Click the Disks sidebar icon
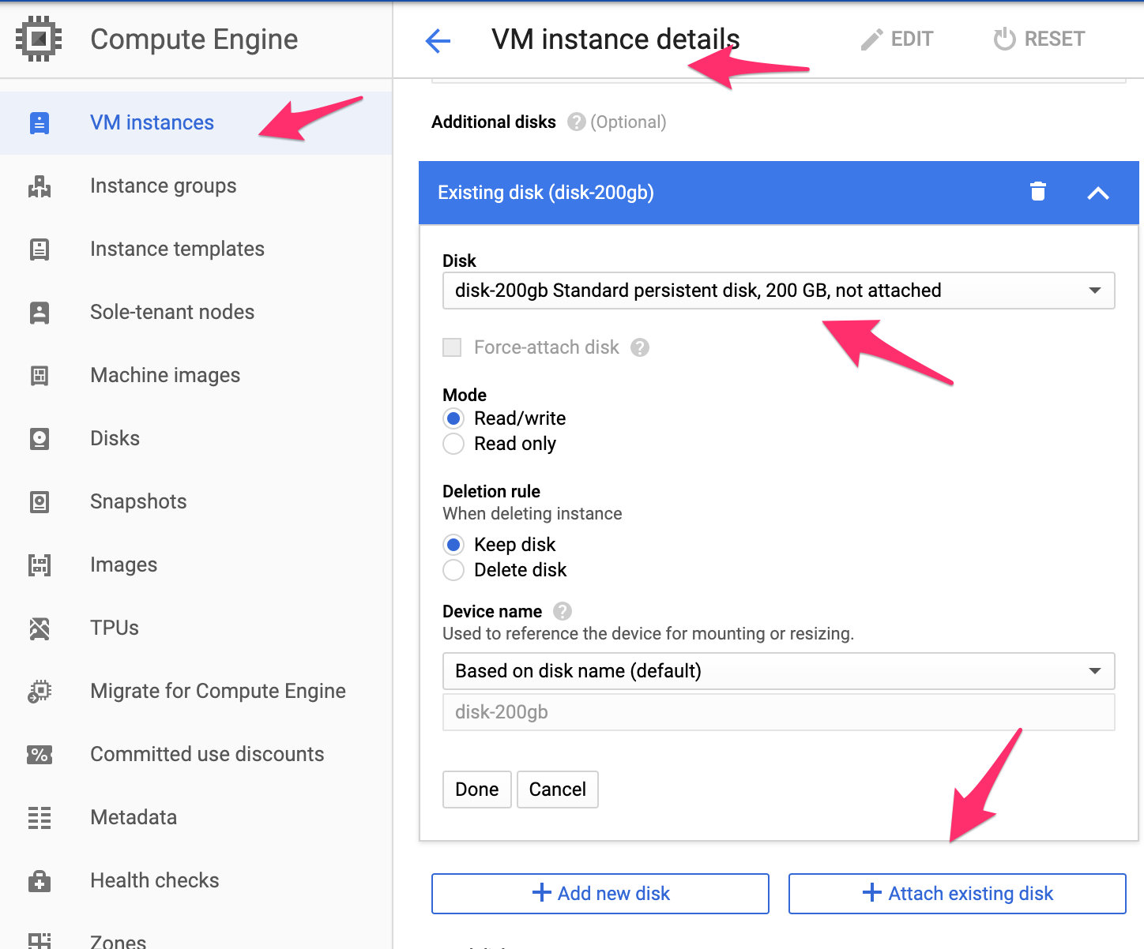The height and width of the screenshot is (949, 1144). click(x=40, y=439)
